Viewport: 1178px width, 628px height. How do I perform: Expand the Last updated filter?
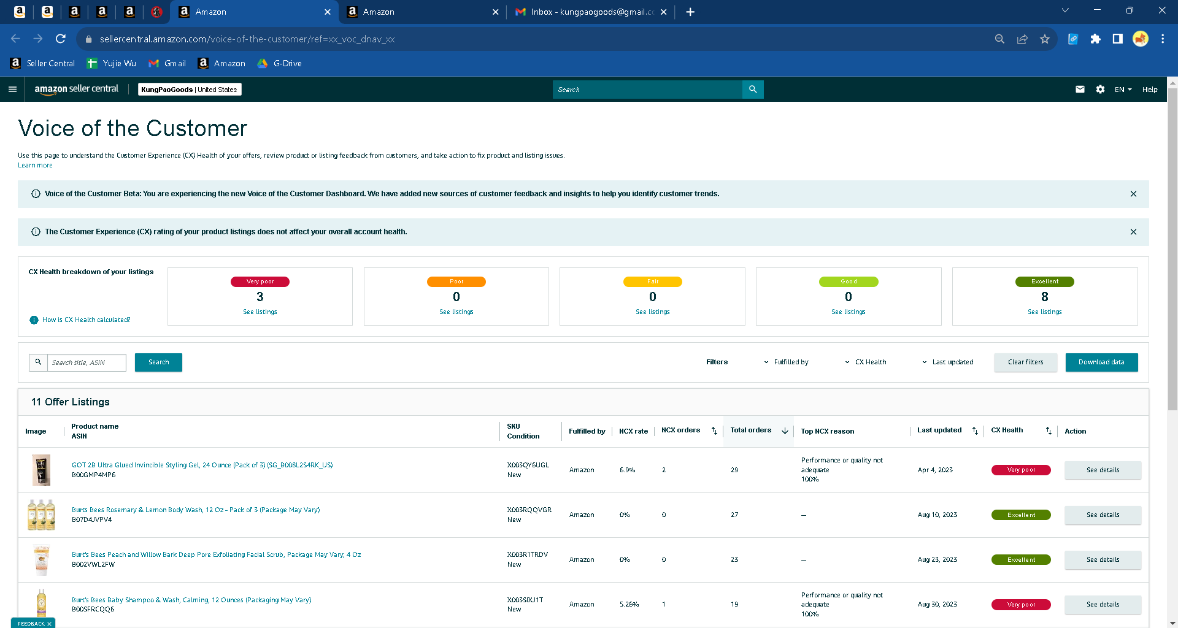point(947,362)
